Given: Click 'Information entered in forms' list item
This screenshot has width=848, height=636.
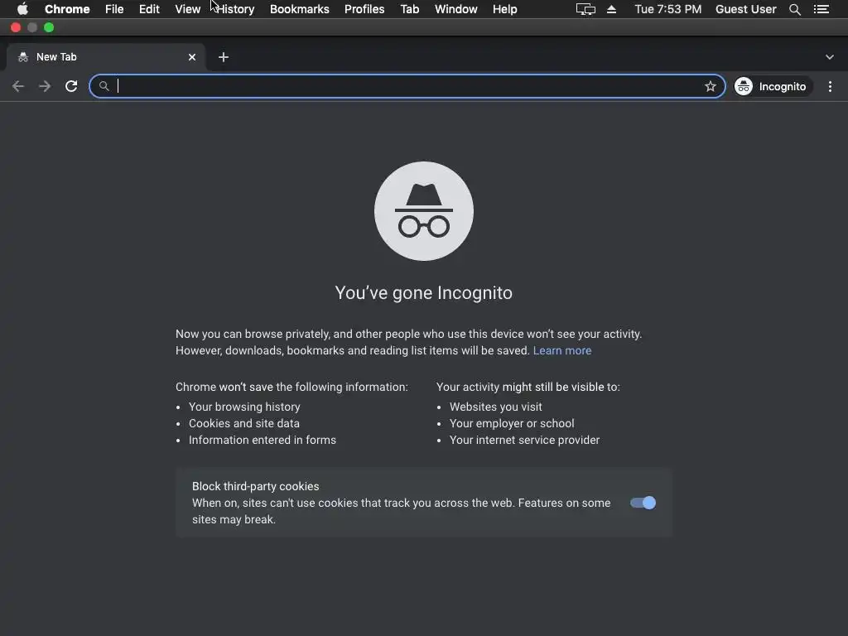Looking at the screenshot, I should point(263,441).
